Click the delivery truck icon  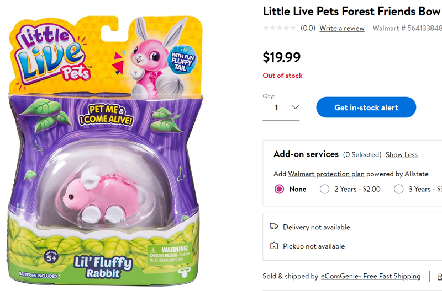point(274,227)
